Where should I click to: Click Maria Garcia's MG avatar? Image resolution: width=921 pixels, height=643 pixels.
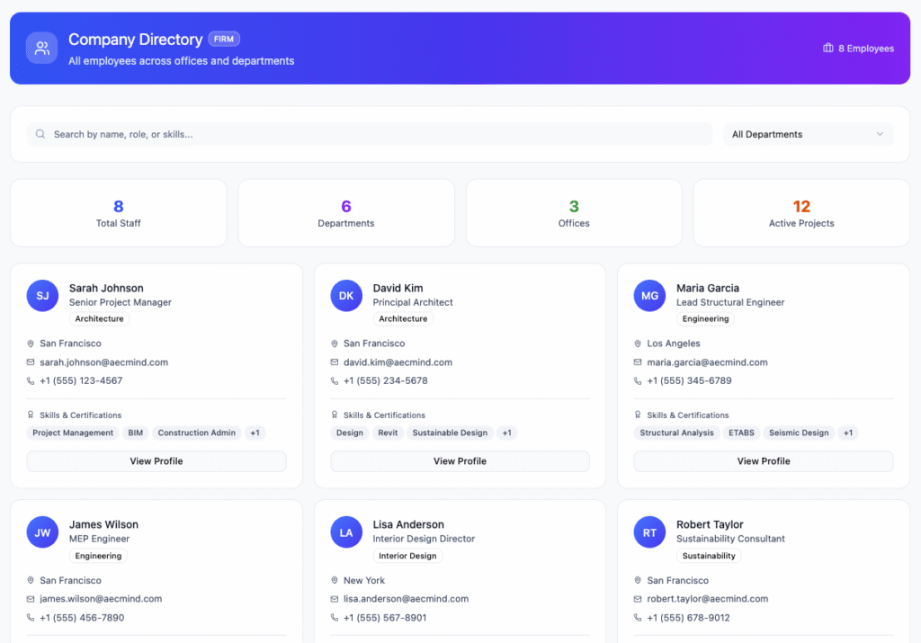pyautogui.click(x=649, y=296)
